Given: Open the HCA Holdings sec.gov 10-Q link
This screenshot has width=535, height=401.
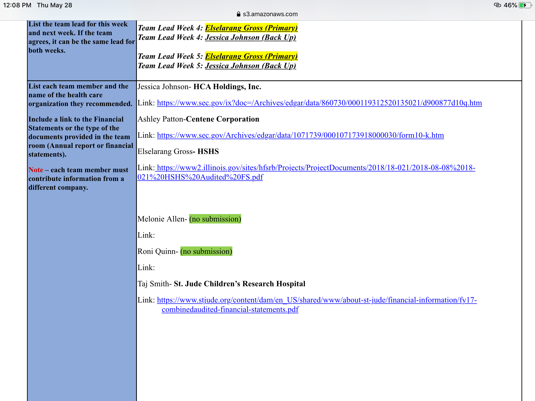Looking at the screenshot, I should (x=319, y=103).
